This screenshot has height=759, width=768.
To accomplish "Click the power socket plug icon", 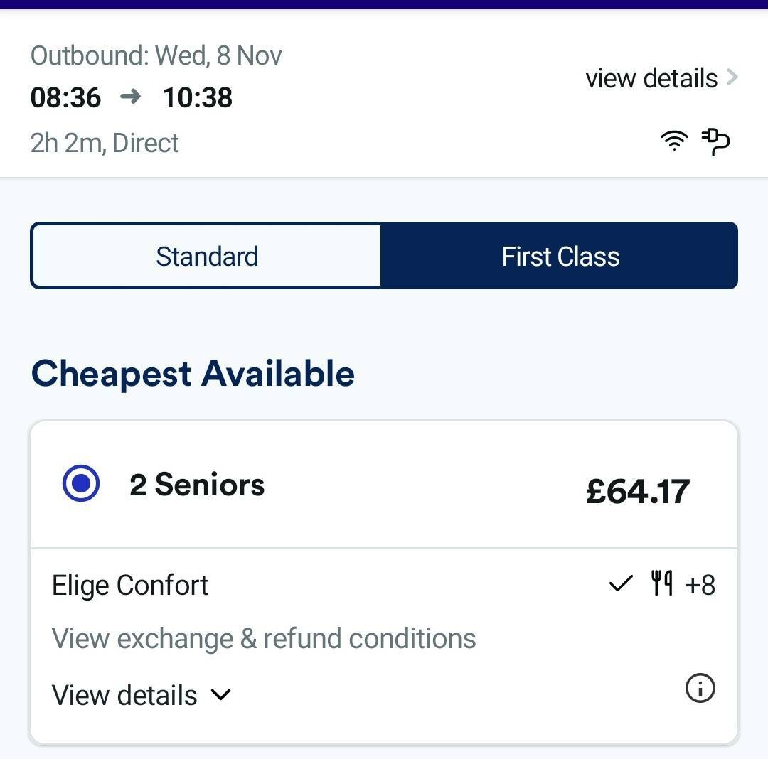I will click(715, 142).
